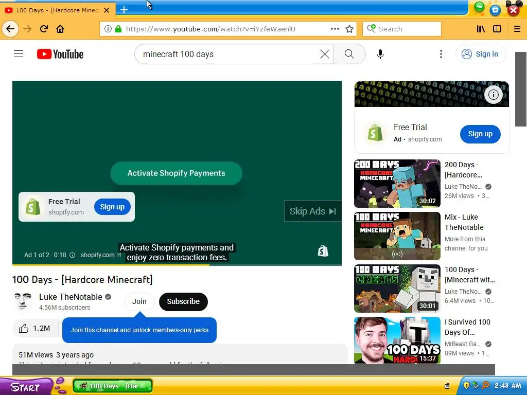This screenshot has width=527, height=395.
Task: Open page actions three-dot menu in address bar
Action: 335,29
